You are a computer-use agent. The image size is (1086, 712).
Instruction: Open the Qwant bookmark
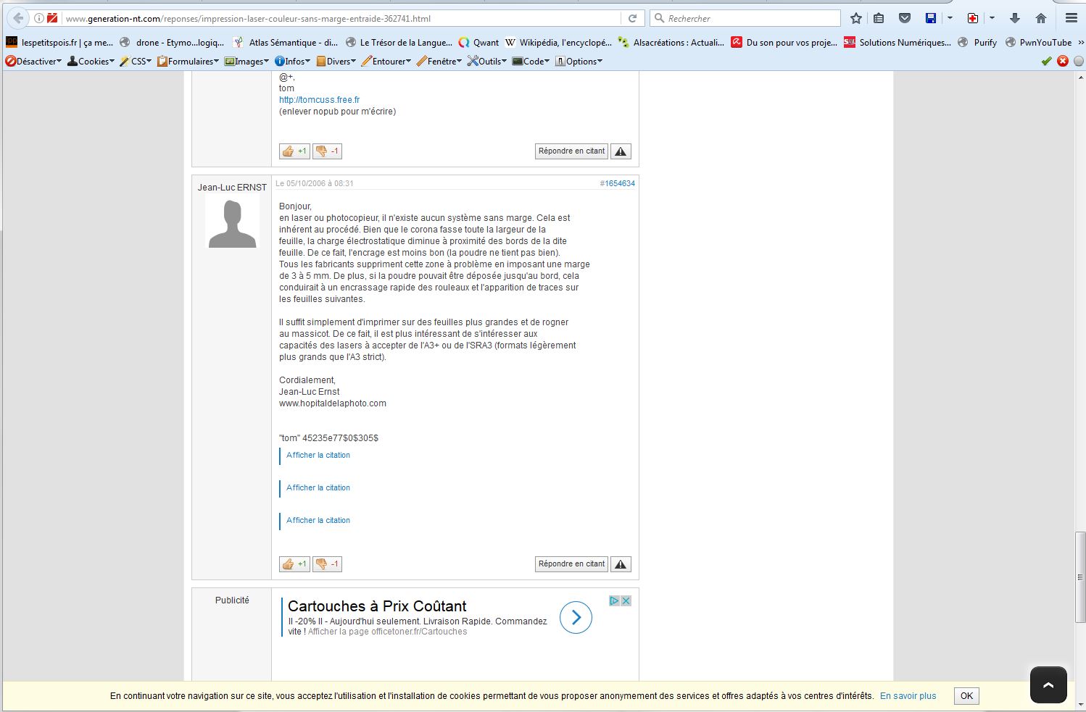[478, 43]
